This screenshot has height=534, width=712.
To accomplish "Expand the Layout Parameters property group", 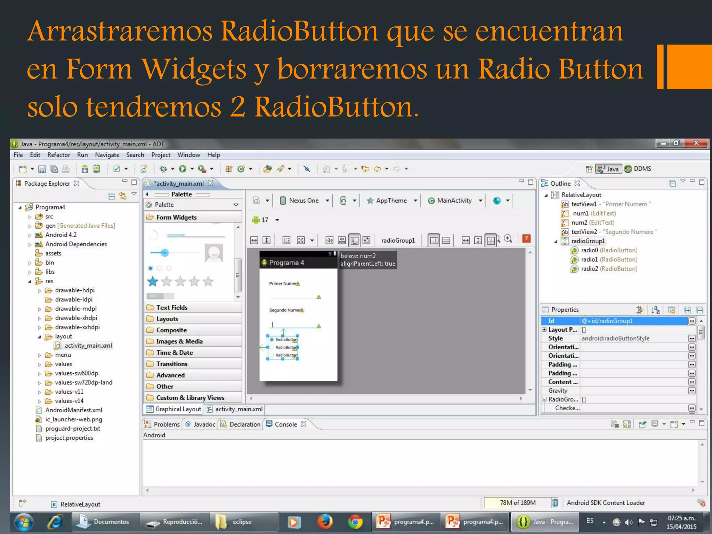I will pos(544,329).
